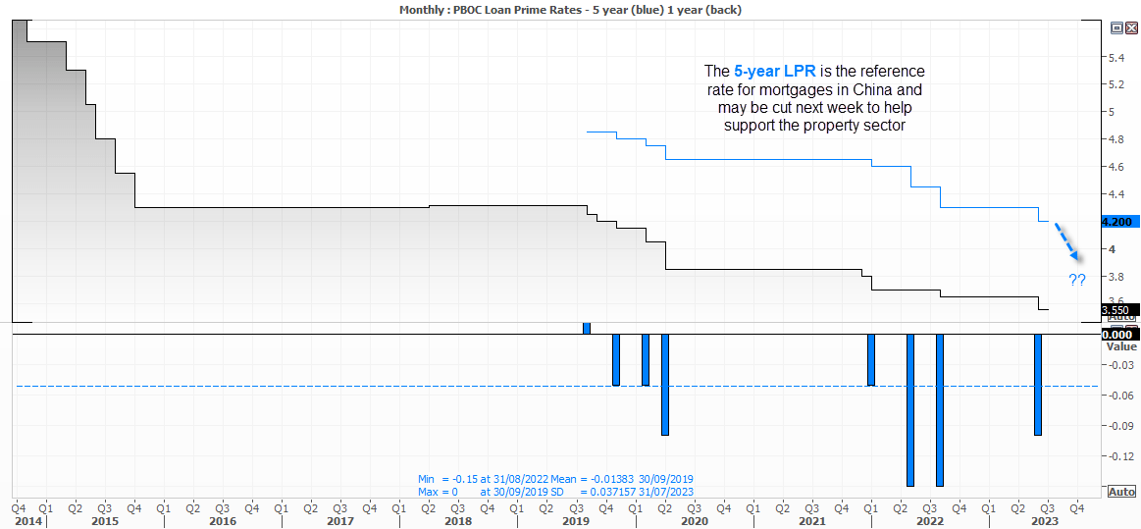Image resolution: width=1141 pixels, height=529 pixels.
Task: Click the 2016 year label
Action: [223, 522]
